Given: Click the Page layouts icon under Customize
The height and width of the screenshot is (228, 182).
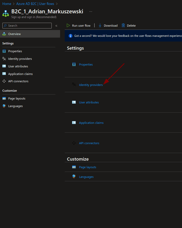Looking at the screenshot, I should point(74,167).
